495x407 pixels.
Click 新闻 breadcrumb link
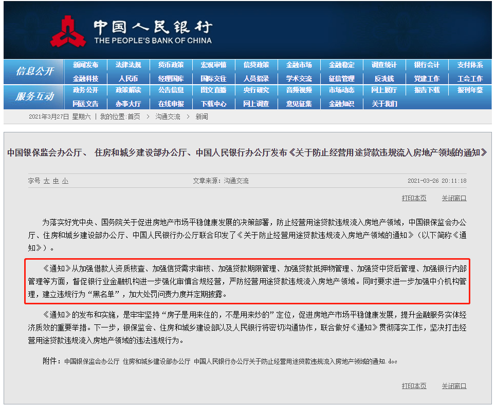click(201, 117)
